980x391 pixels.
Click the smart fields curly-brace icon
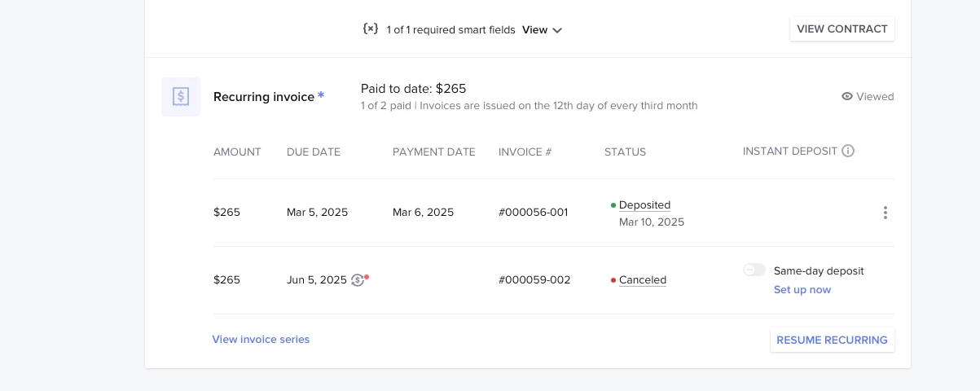tap(371, 29)
